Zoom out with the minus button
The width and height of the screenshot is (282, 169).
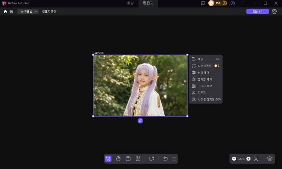coord(234,159)
